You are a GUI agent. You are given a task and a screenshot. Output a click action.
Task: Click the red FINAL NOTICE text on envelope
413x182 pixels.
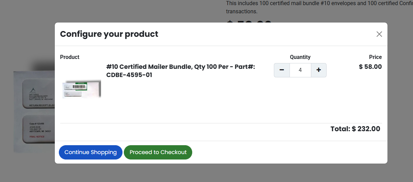[37, 137]
